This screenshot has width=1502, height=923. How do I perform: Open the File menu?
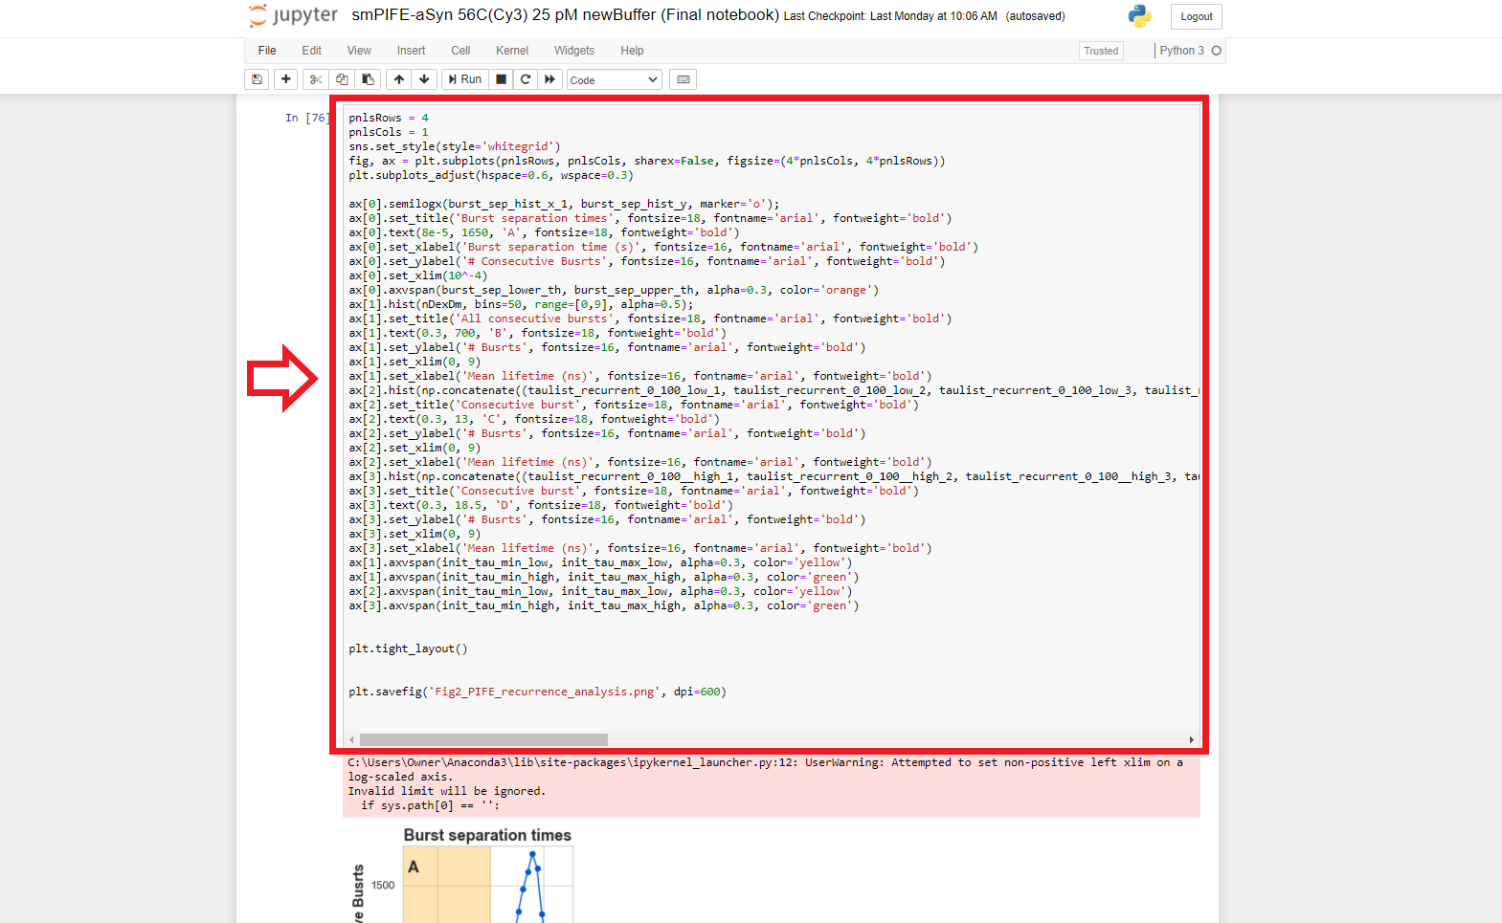pyautogui.click(x=267, y=51)
